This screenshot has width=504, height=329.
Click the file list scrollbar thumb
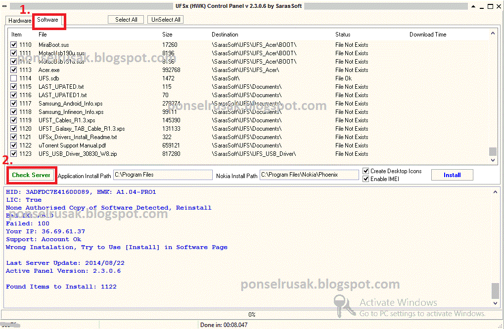click(493, 151)
